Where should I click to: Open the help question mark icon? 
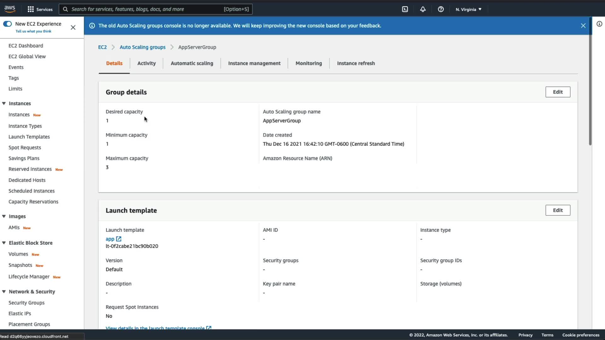point(441,9)
